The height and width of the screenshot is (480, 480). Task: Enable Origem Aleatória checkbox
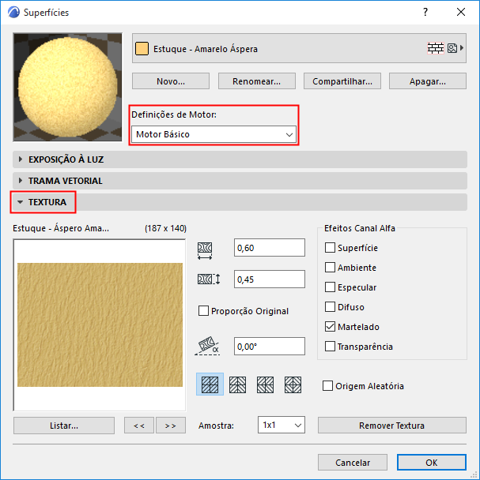click(x=327, y=386)
